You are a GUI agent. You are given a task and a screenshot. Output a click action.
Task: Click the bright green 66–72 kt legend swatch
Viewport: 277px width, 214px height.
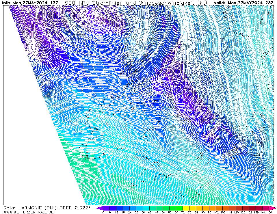click(x=180, y=209)
